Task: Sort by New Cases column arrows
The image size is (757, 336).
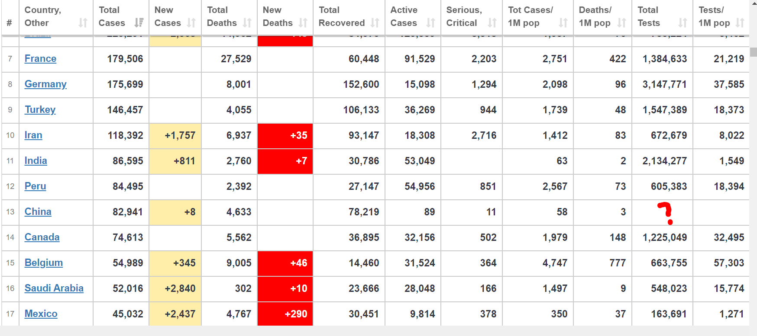Action: click(191, 23)
